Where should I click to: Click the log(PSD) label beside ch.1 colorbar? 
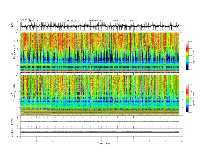point(194,57)
